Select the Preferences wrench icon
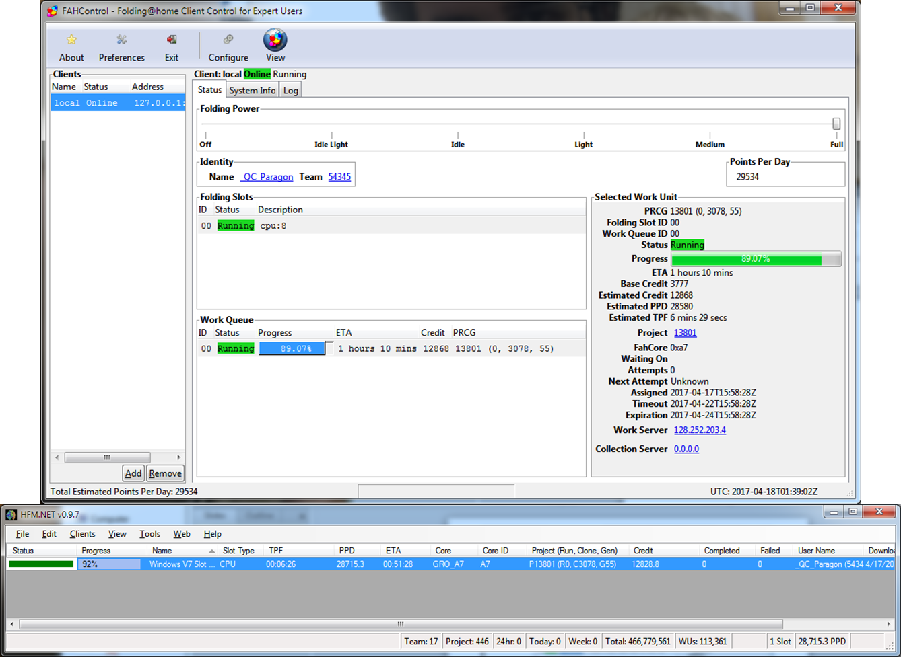901x657 pixels. pos(121,39)
